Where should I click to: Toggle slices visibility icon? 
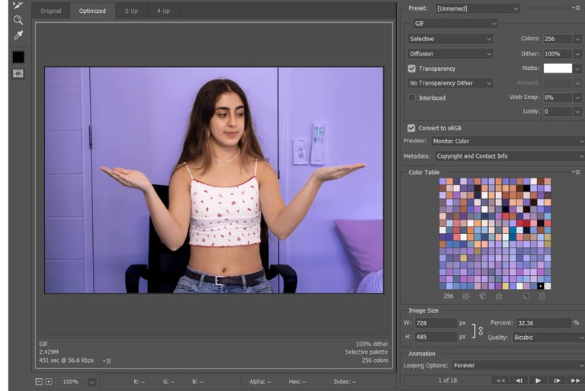click(x=18, y=73)
